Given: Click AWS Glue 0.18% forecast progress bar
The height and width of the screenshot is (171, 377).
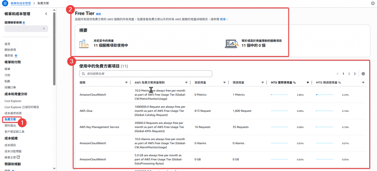Looking at the screenshot, I should coord(325,111).
